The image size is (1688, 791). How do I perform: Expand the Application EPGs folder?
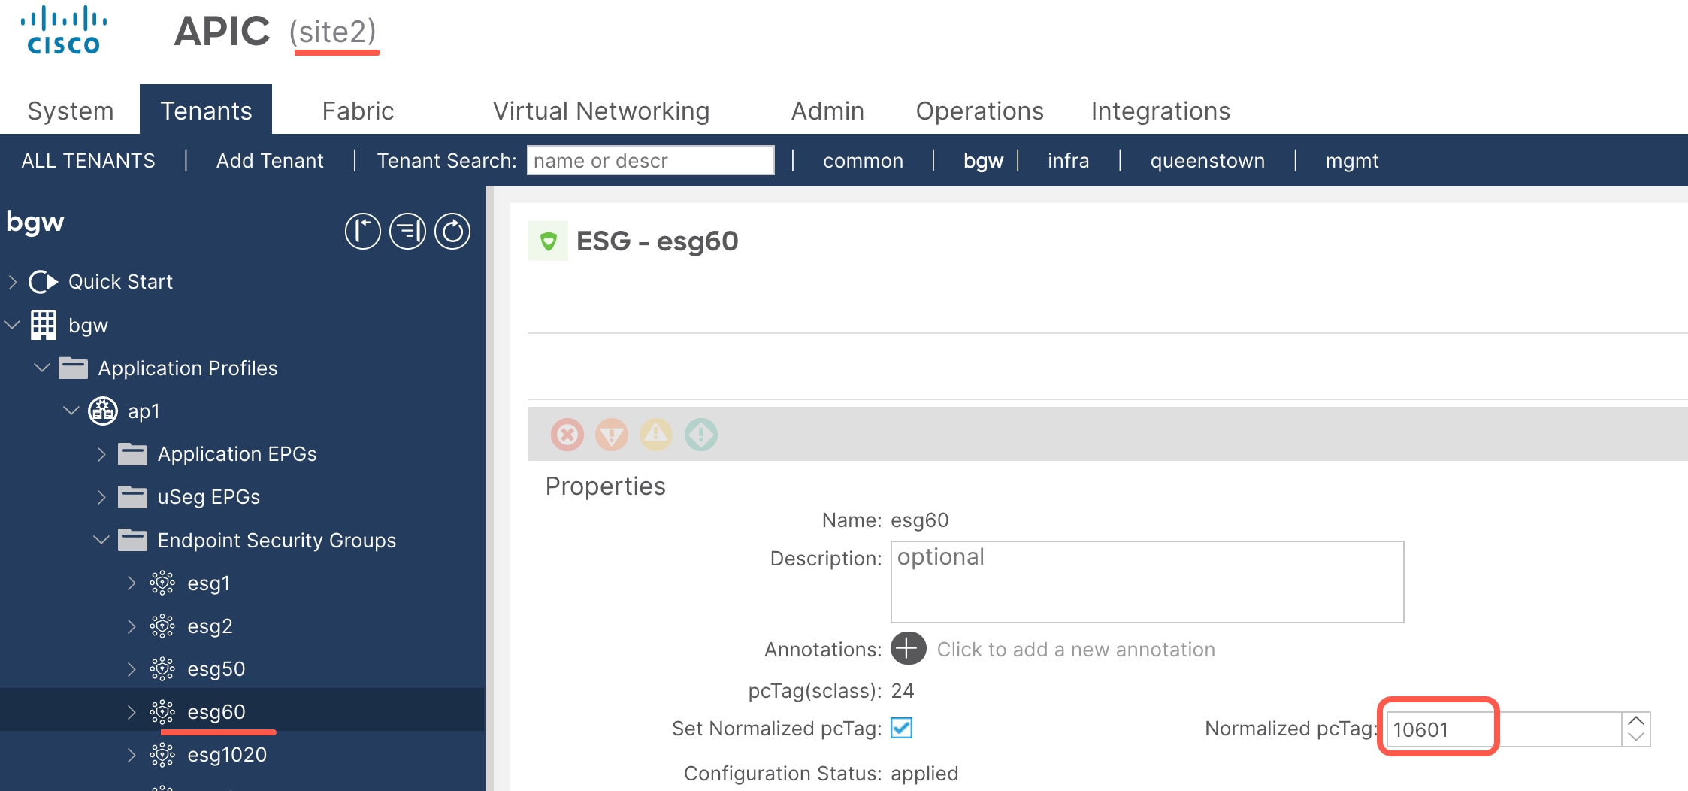[x=101, y=454]
